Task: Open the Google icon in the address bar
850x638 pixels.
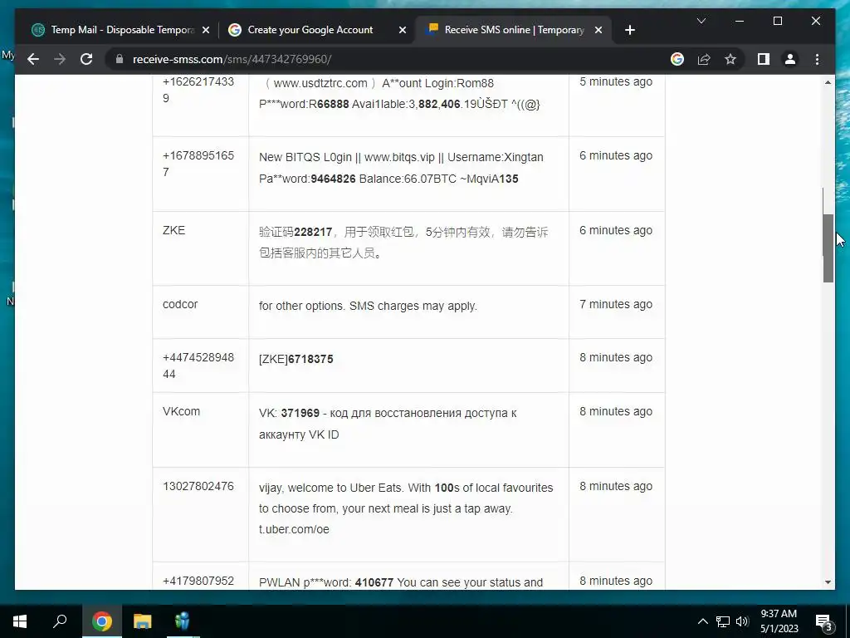Action: tap(677, 59)
